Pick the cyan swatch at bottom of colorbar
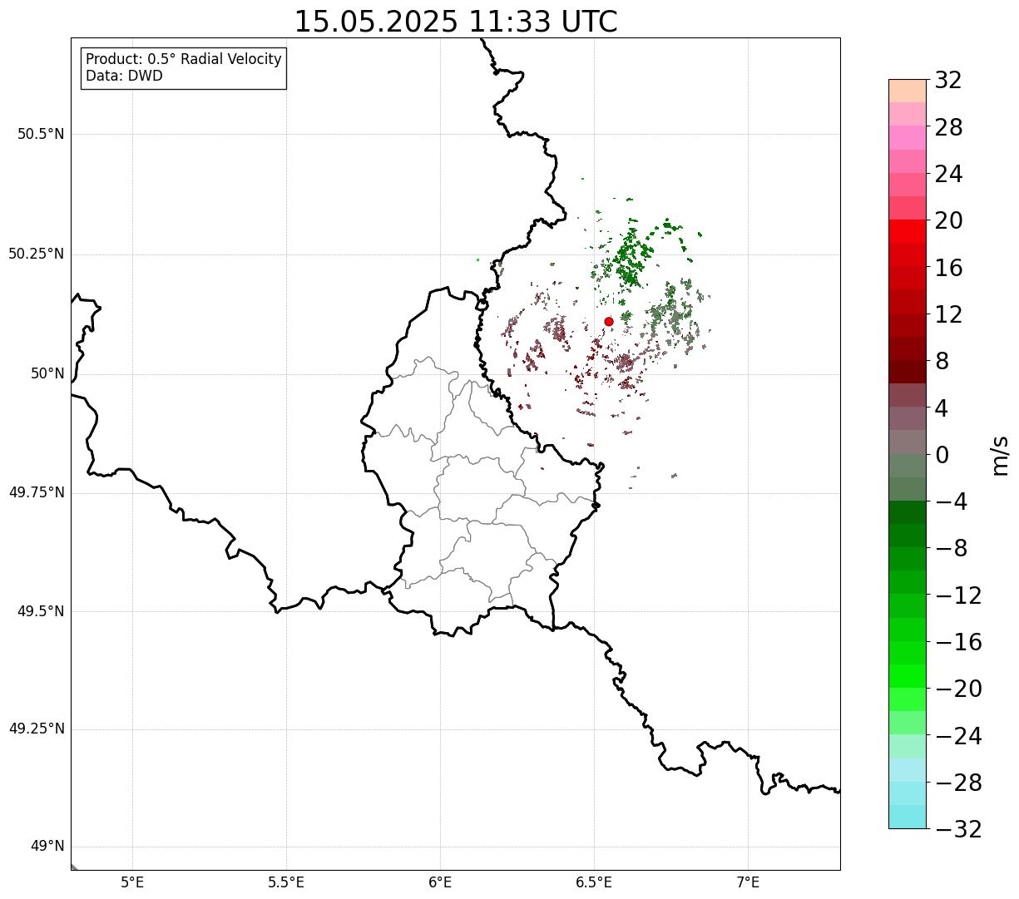Viewport: 1019px width, 899px height. click(908, 817)
